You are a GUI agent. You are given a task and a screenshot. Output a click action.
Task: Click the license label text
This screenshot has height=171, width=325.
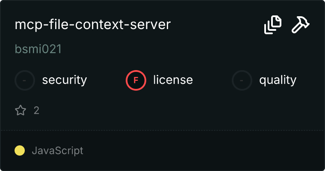pyautogui.click(x=173, y=80)
